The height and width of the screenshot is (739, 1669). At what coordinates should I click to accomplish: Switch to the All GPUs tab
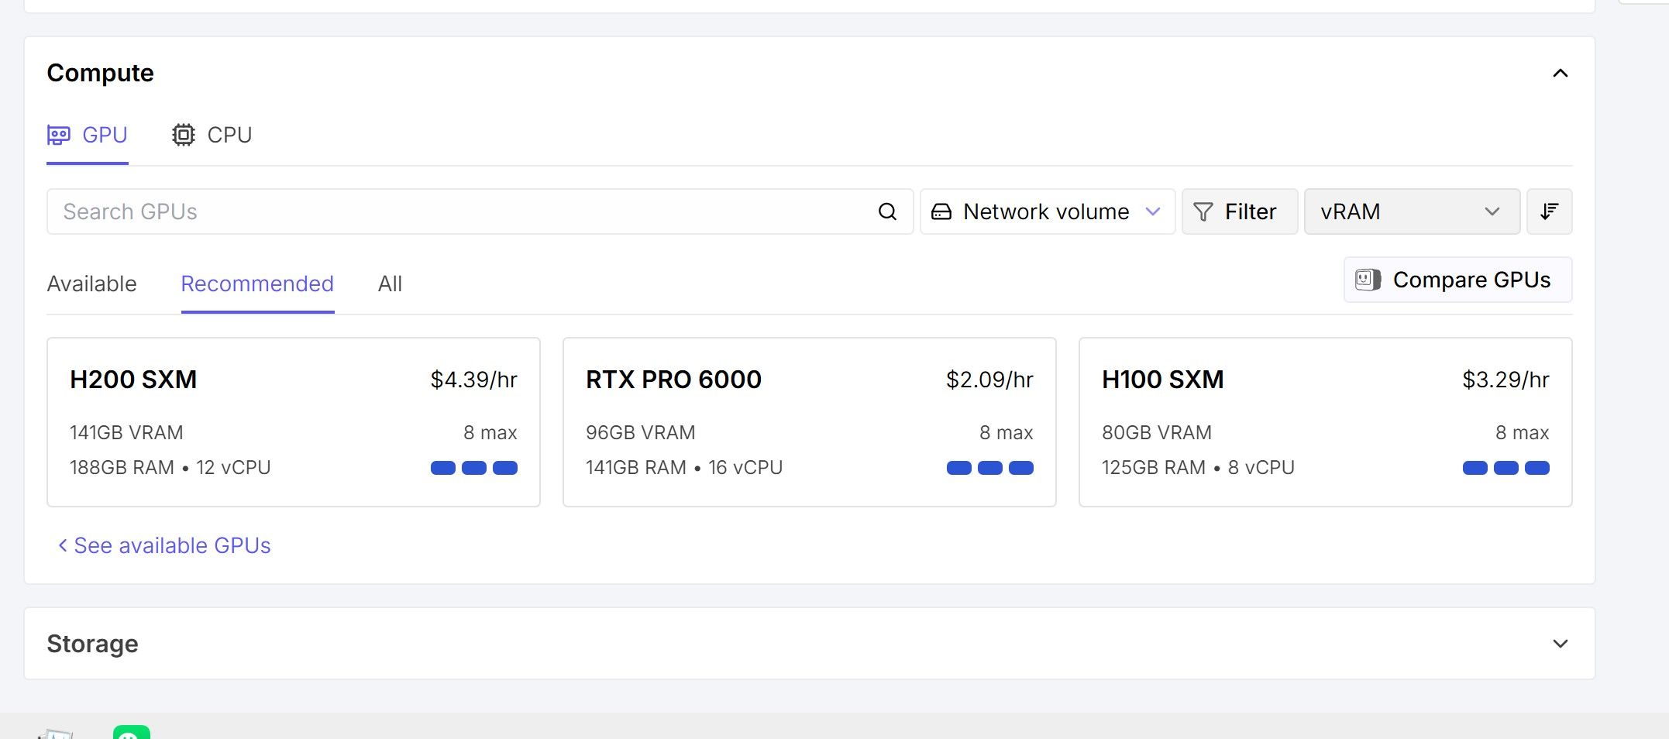pos(390,284)
